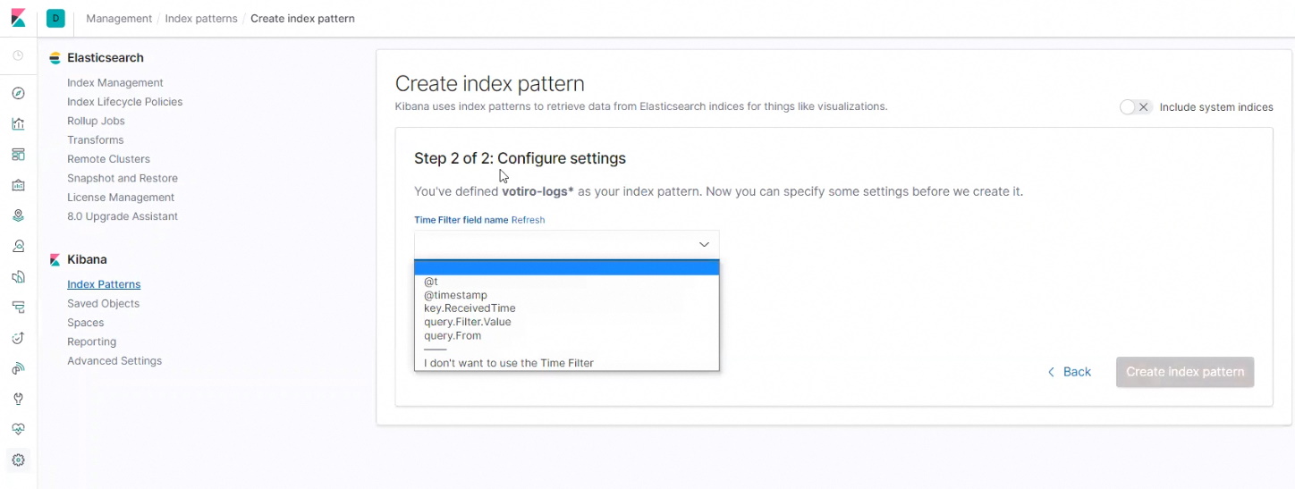This screenshot has height=489, width=1295.
Task: Click the Refresh link next to field name
Action: coord(528,220)
